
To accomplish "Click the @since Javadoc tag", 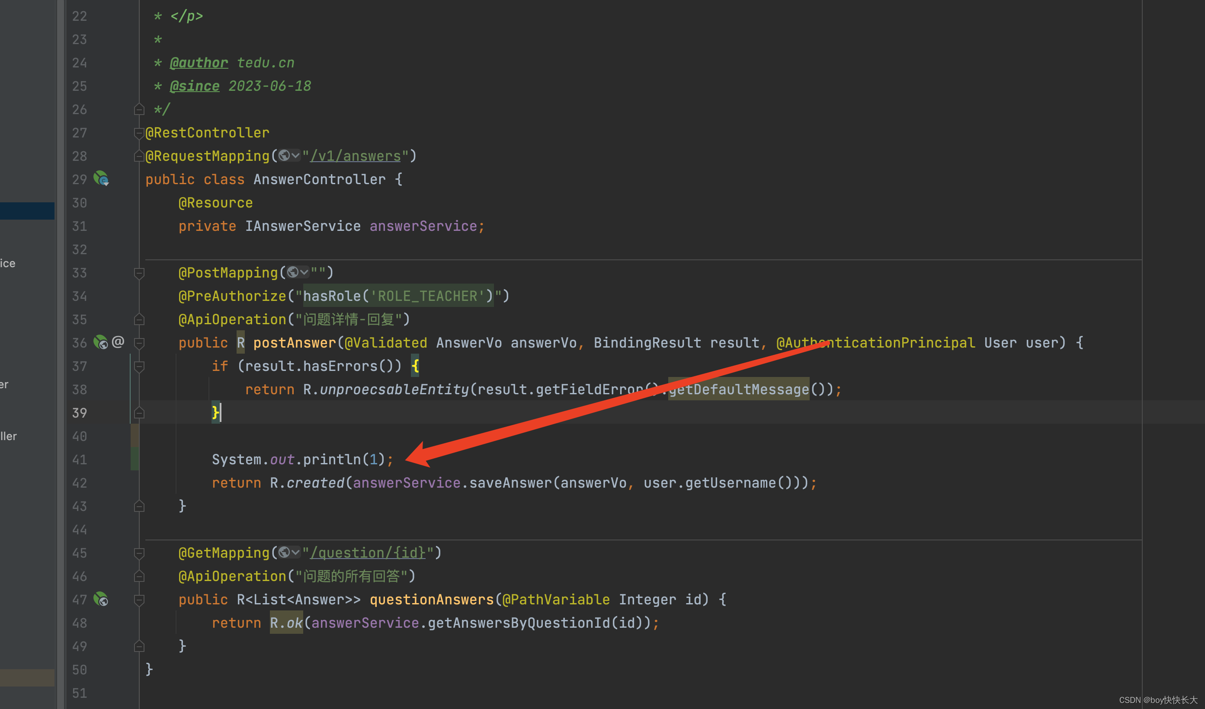I will pos(195,86).
